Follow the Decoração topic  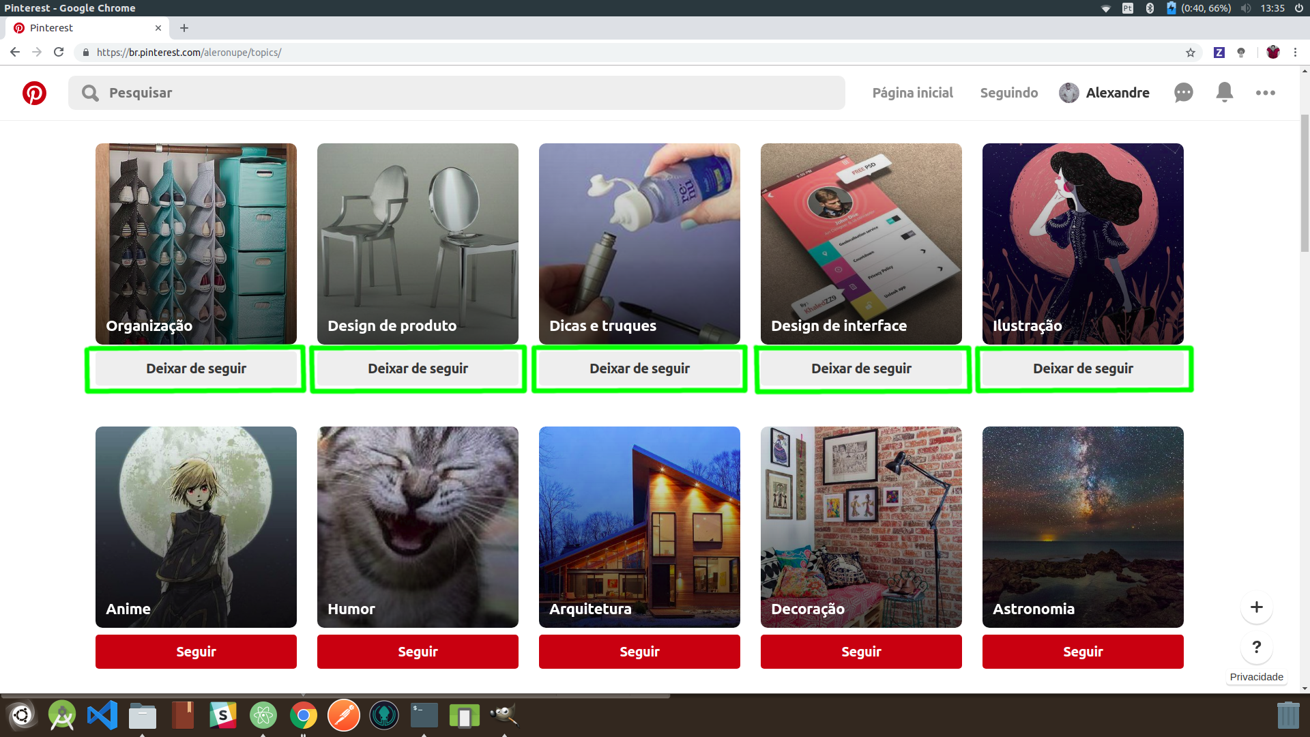pos(861,652)
